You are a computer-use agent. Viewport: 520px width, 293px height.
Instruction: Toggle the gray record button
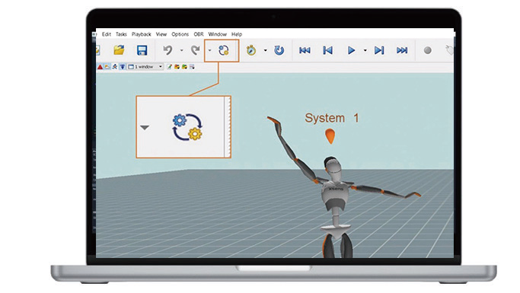click(x=427, y=50)
